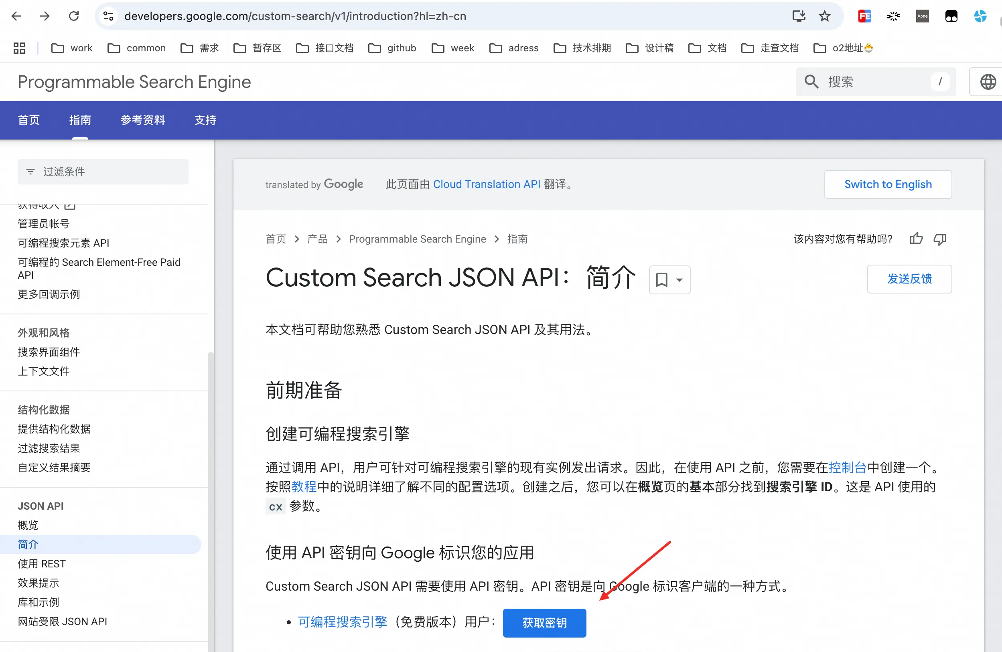Open 概览 under JSON API
The image size is (1002, 652).
click(x=28, y=525)
